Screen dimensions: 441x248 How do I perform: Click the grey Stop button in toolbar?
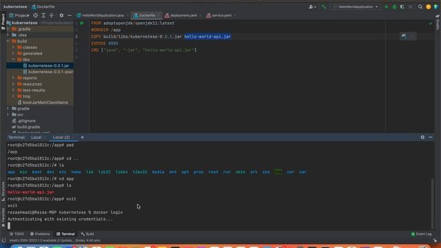[x=411, y=7]
